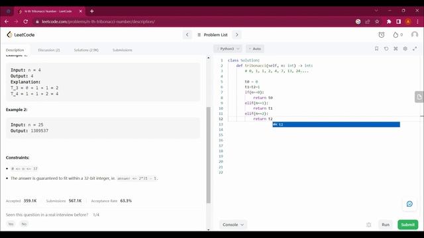Open a new browser tab
Image resolution: width=424 pixels, height=238 pixels.
(91, 11)
